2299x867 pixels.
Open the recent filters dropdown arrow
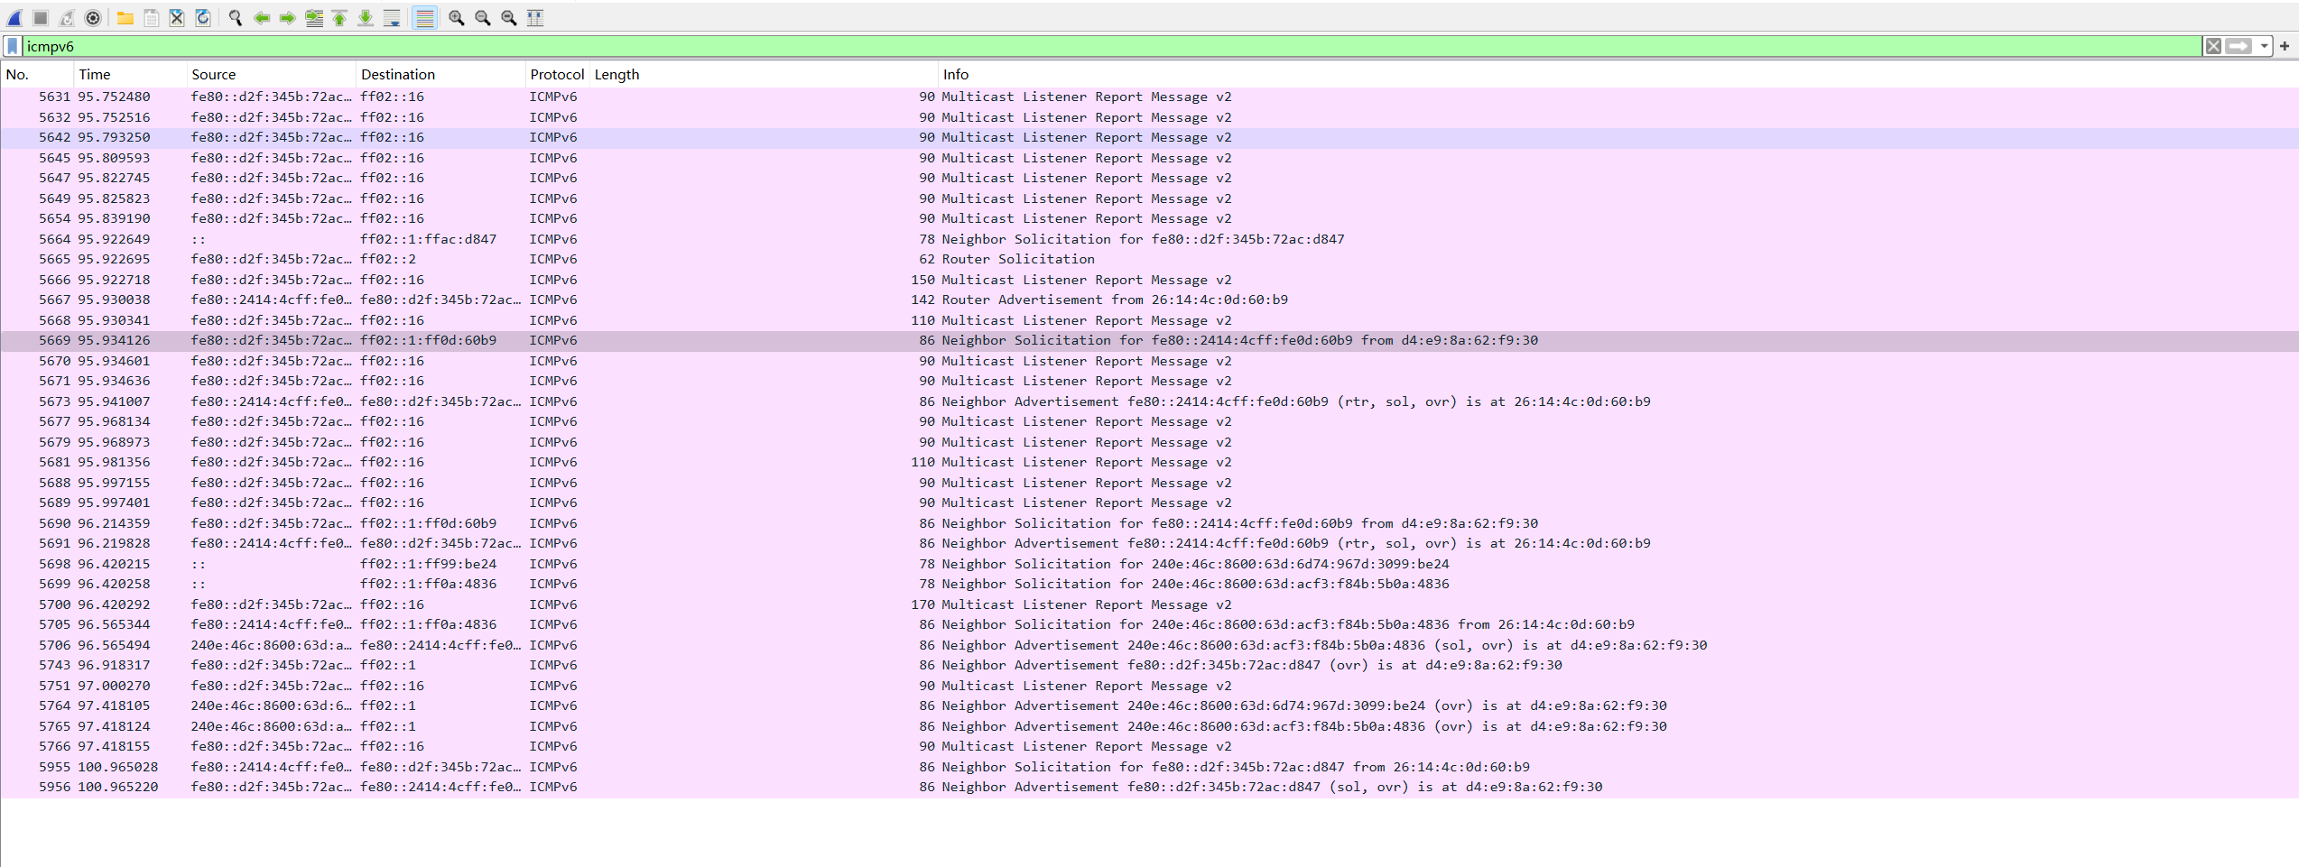pyautogui.click(x=2264, y=46)
